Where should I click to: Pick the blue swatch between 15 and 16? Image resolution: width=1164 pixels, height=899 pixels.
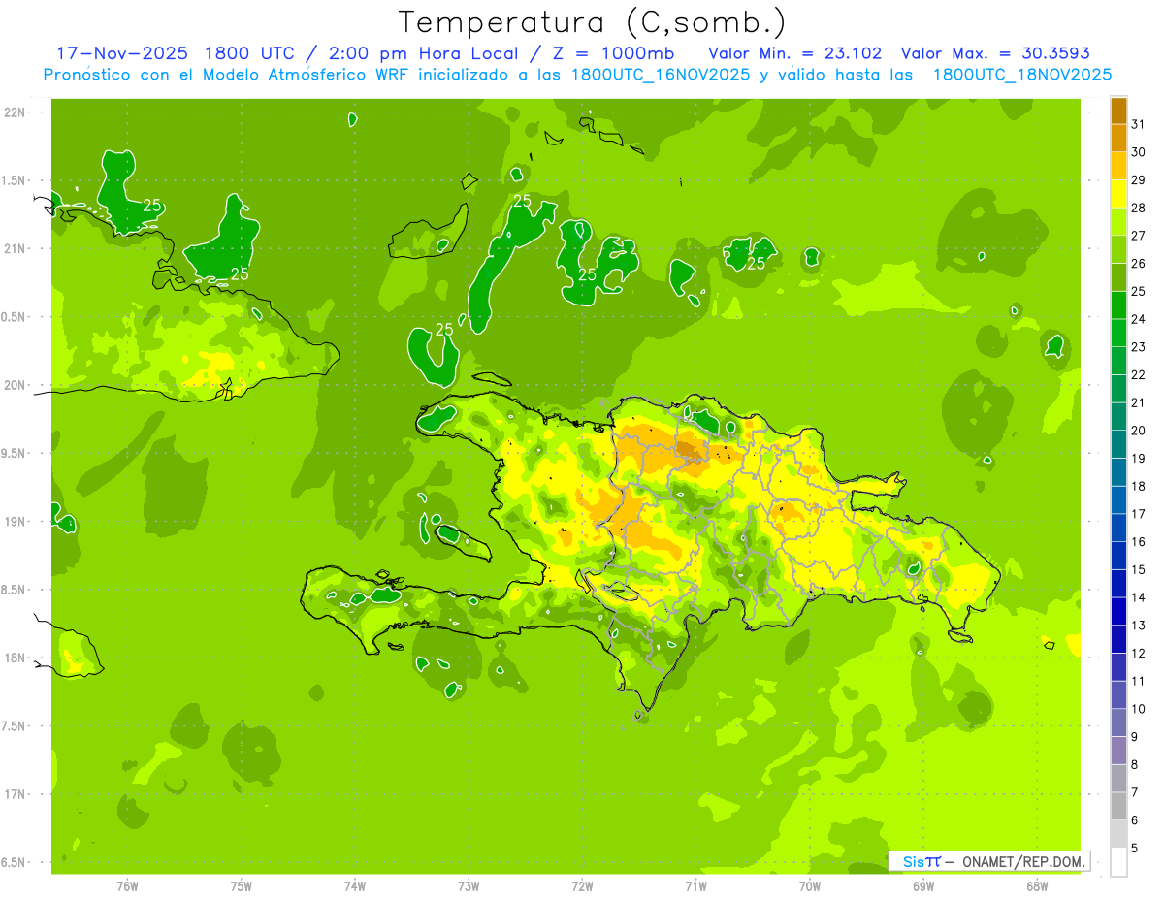[x=1118, y=556]
